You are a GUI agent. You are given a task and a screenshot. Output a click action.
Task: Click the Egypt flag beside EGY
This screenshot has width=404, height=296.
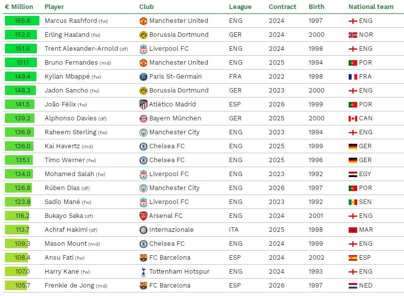[x=353, y=174]
